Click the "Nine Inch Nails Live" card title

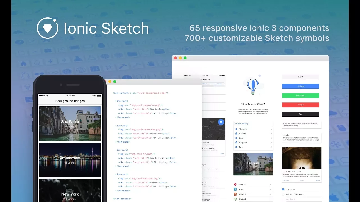point(292,171)
